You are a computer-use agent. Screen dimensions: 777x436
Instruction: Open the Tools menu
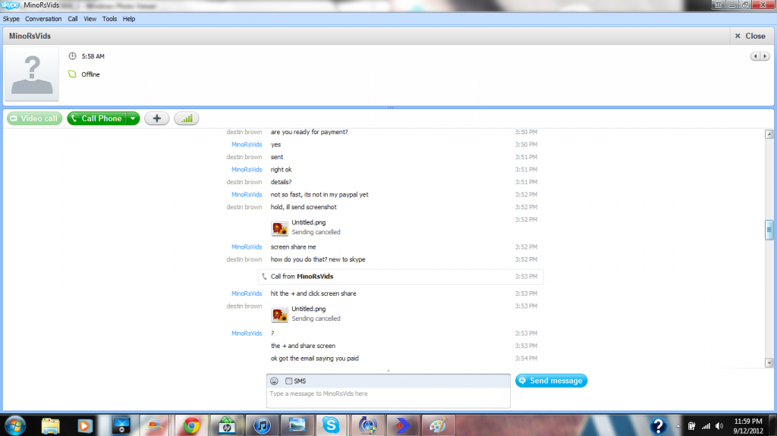pyautogui.click(x=109, y=19)
